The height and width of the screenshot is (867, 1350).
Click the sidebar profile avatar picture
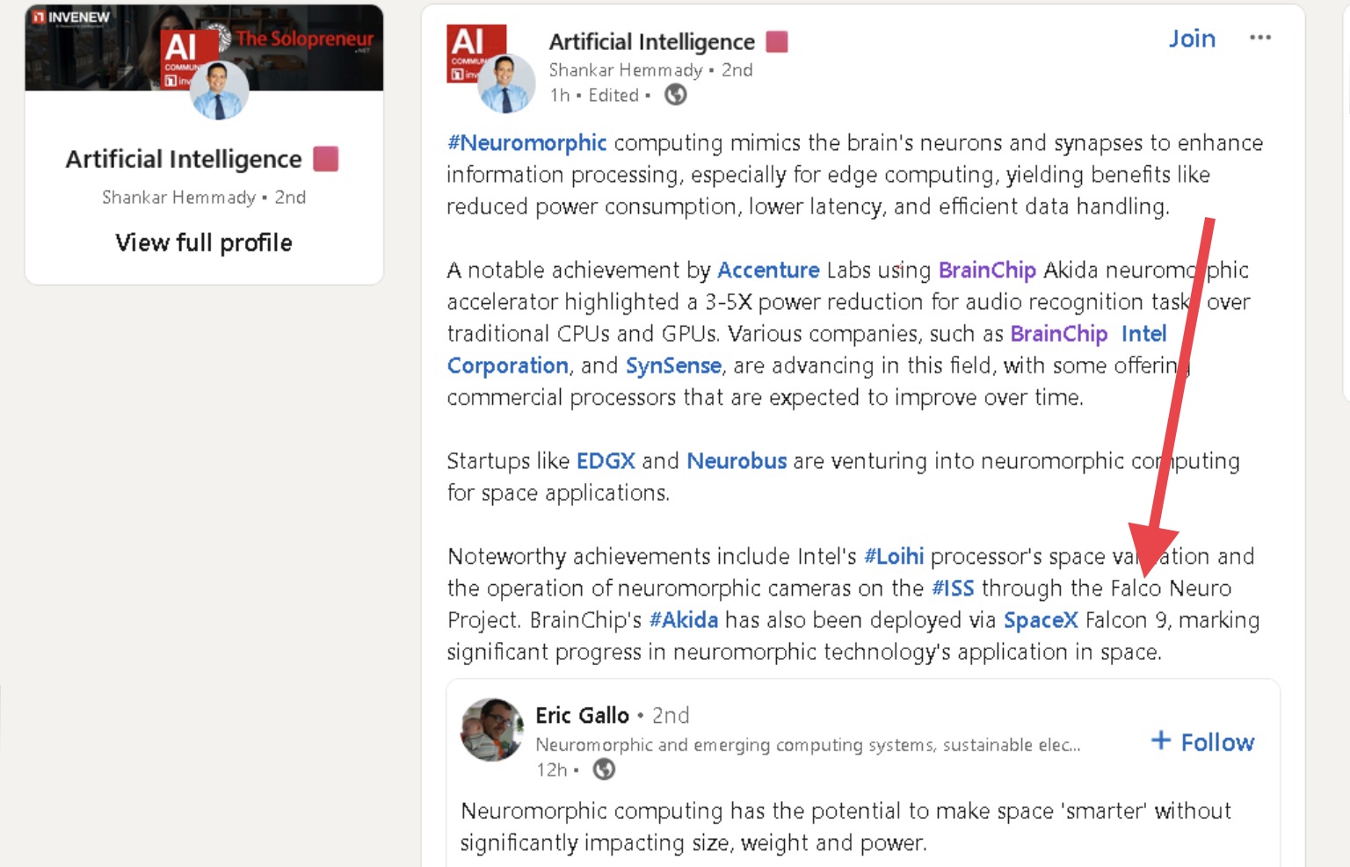tap(219, 90)
